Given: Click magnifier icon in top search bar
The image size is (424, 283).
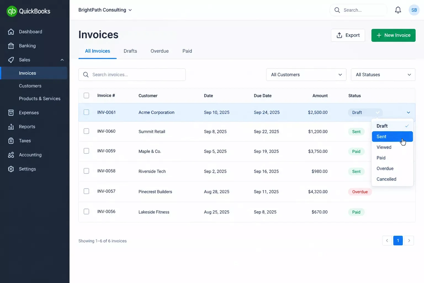Looking at the screenshot, I should (x=337, y=10).
